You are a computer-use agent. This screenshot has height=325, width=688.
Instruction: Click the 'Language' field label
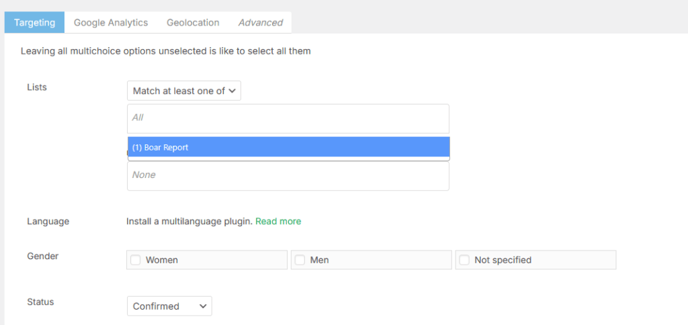(48, 221)
